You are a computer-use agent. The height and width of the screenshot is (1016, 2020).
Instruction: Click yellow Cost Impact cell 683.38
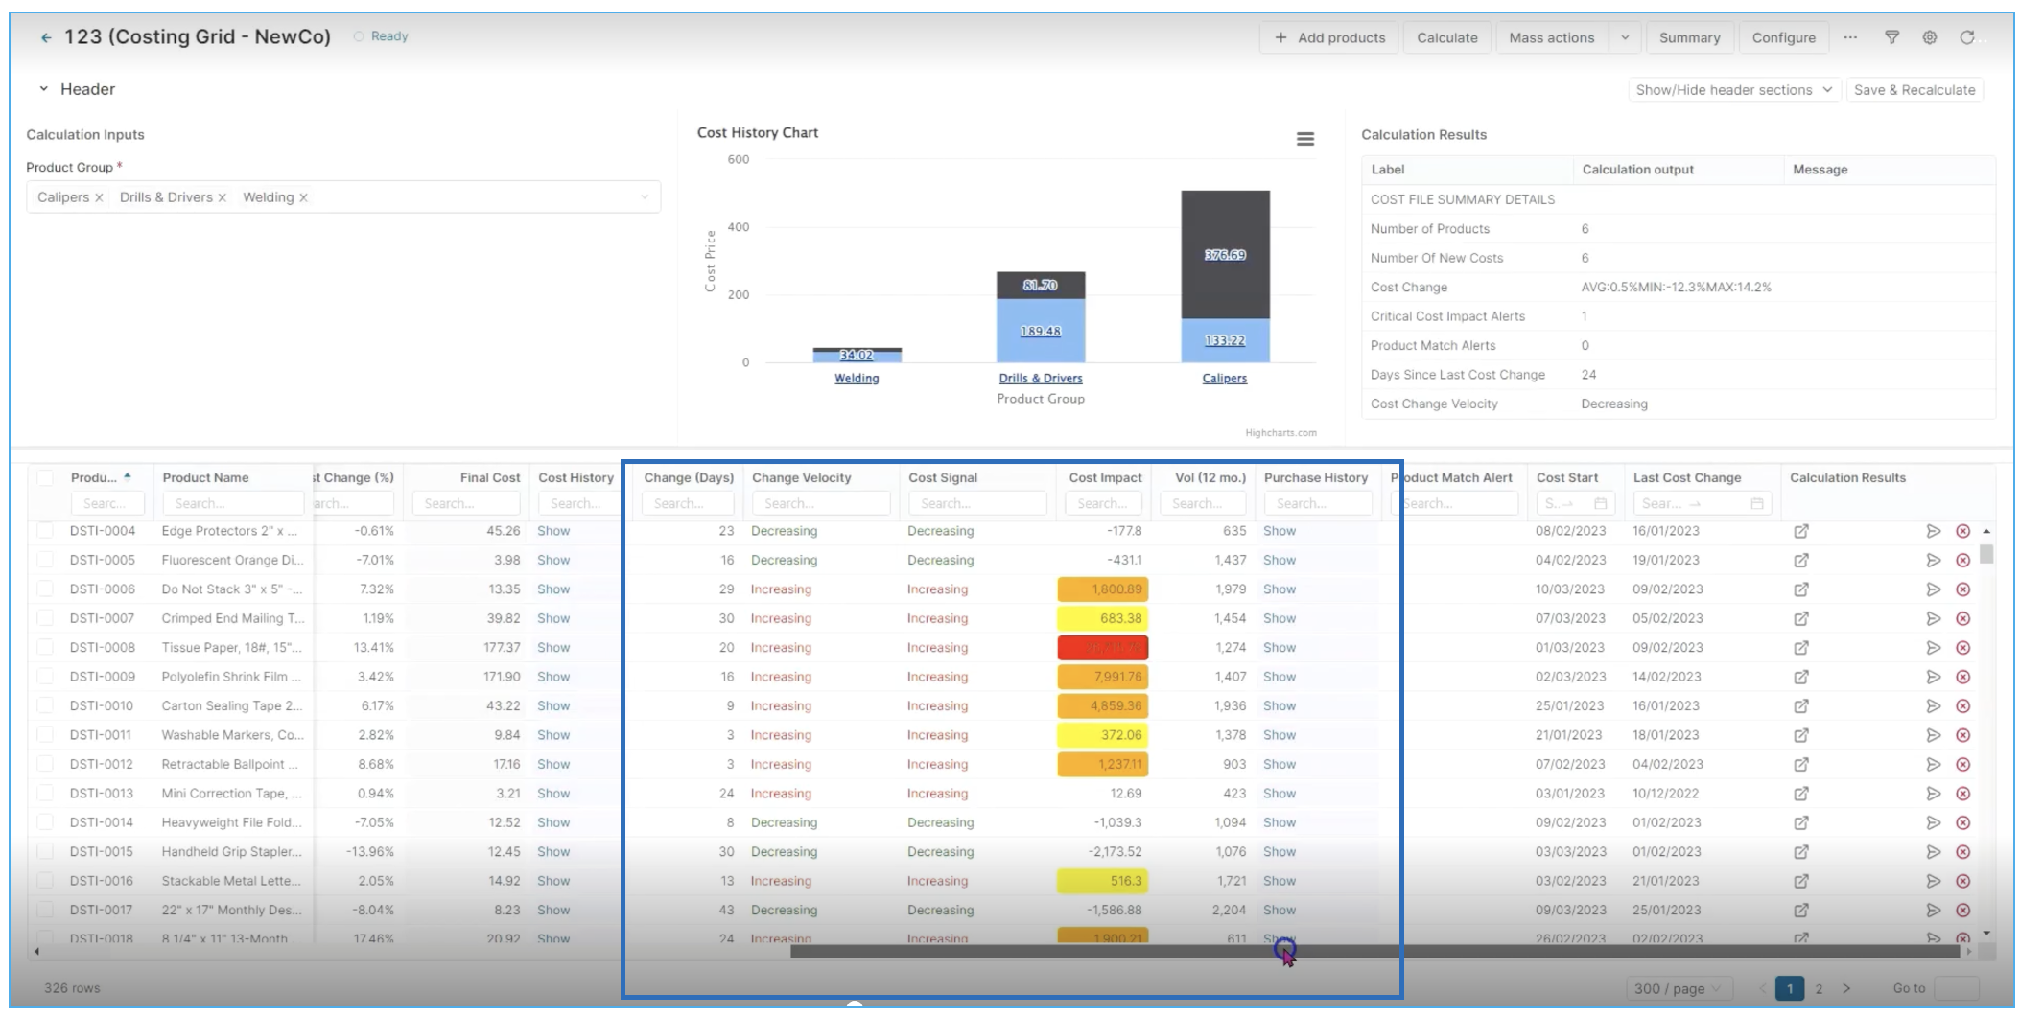[x=1103, y=618]
